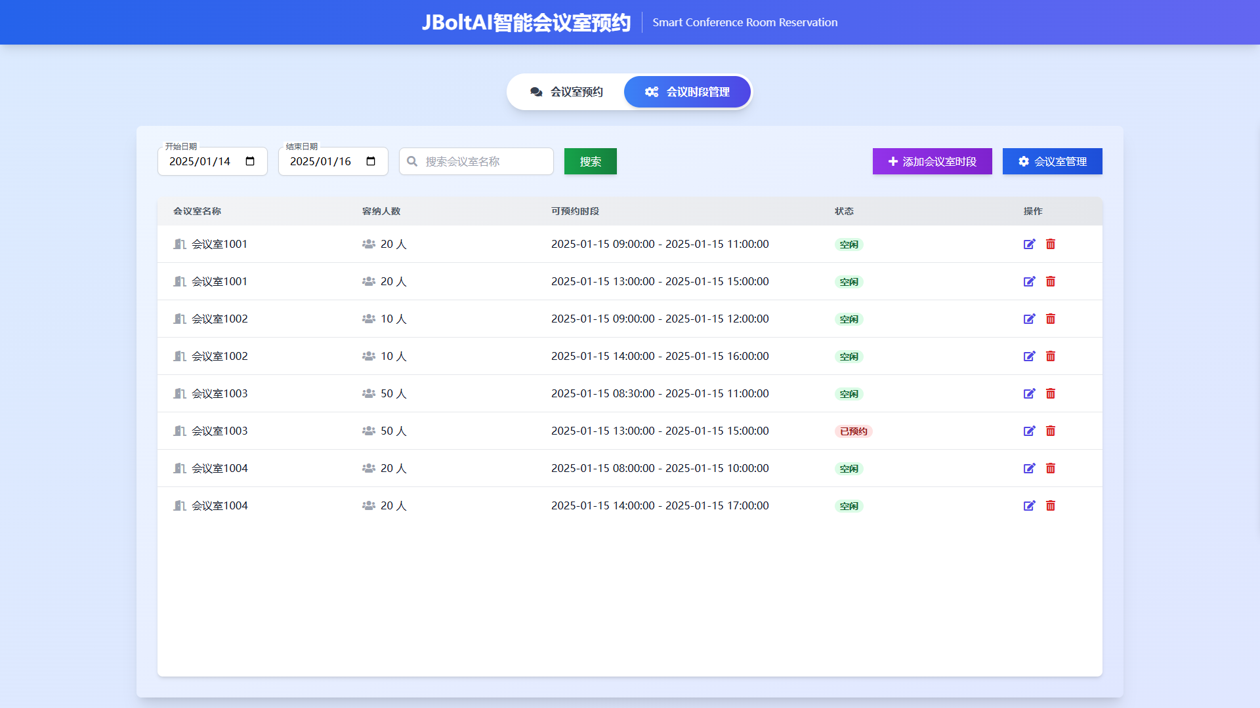Edit the 会议室1004 14:00-17:00 time slot
The width and height of the screenshot is (1260, 708).
pyautogui.click(x=1030, y=505)
